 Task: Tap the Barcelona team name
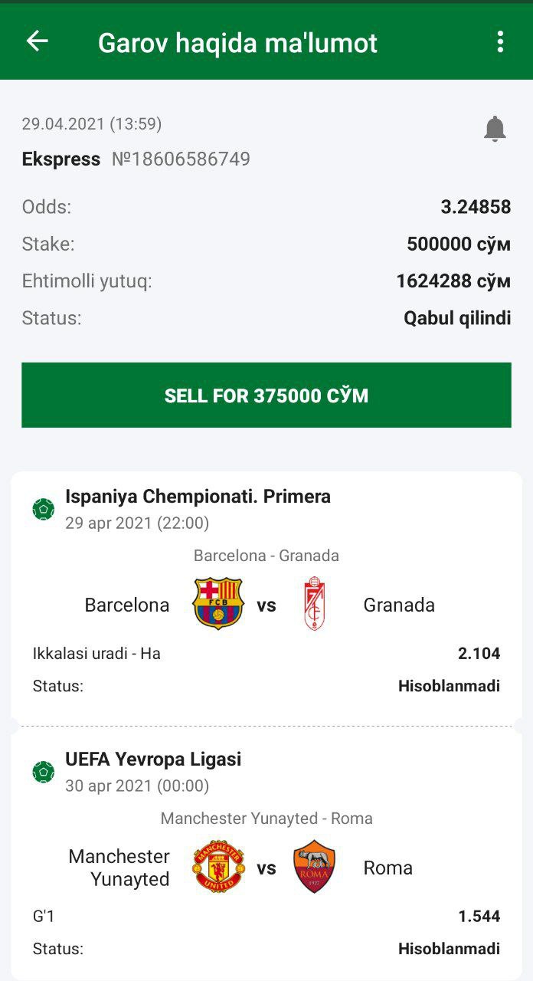point(127,605)
